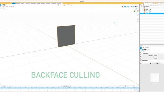Viewport: 164px width, 92px height.
Task: Toggle the camera view icon
Action: [x=138, y=19]
